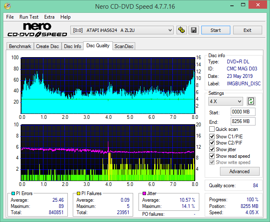Click the disabled Show write speed checkbox
270x222 pixels.
coord(212,162)
